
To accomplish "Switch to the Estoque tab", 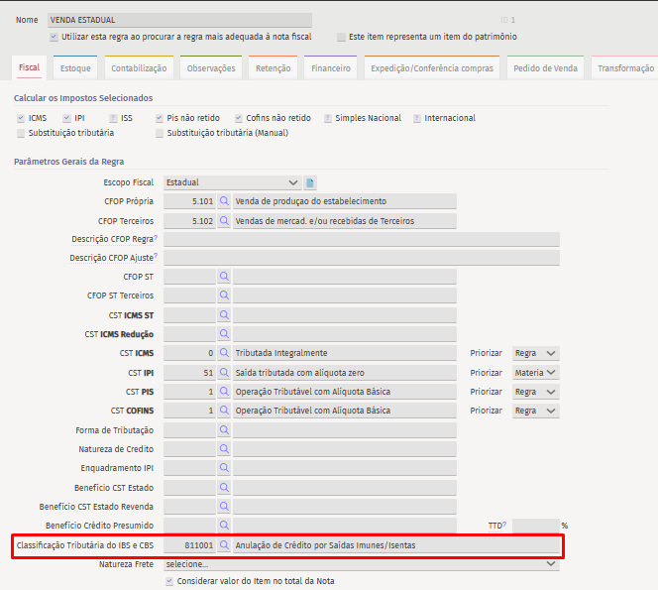I will click(75, 68).
